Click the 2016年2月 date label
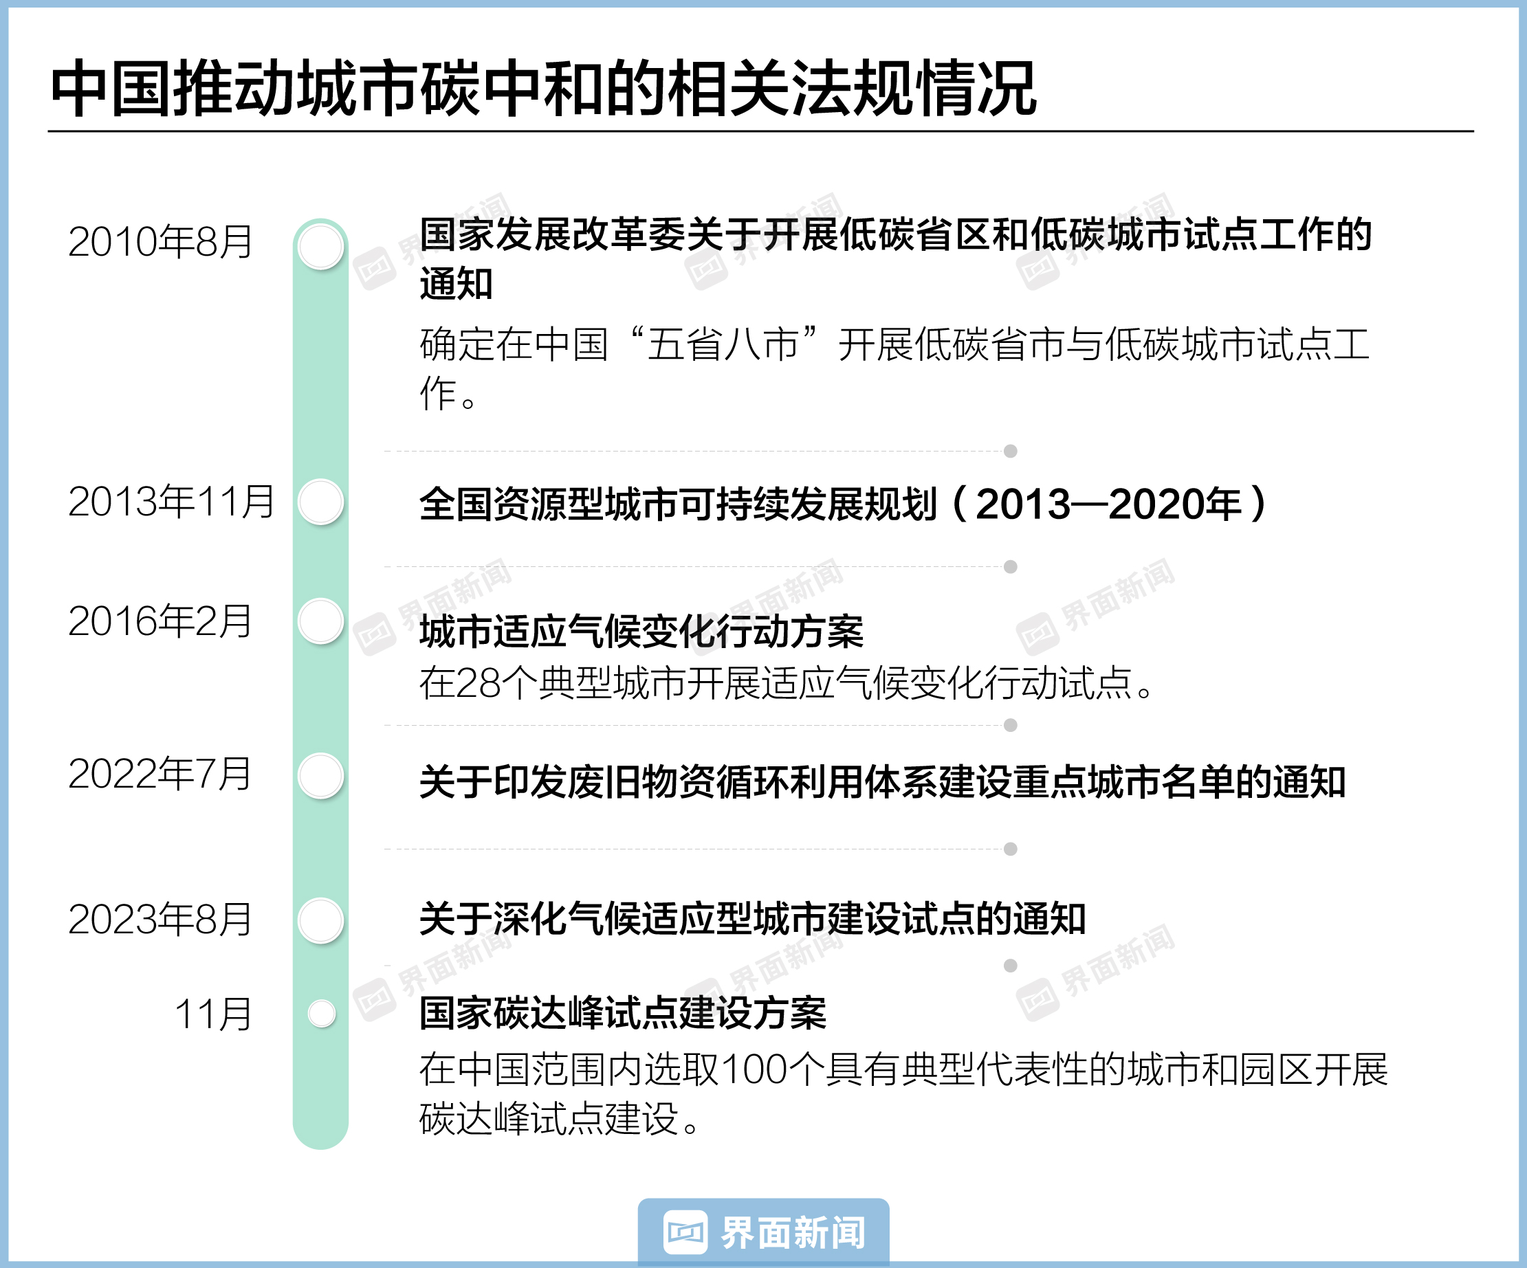1527x1268 pixels. pyautogui.click(x=160, y=621)
